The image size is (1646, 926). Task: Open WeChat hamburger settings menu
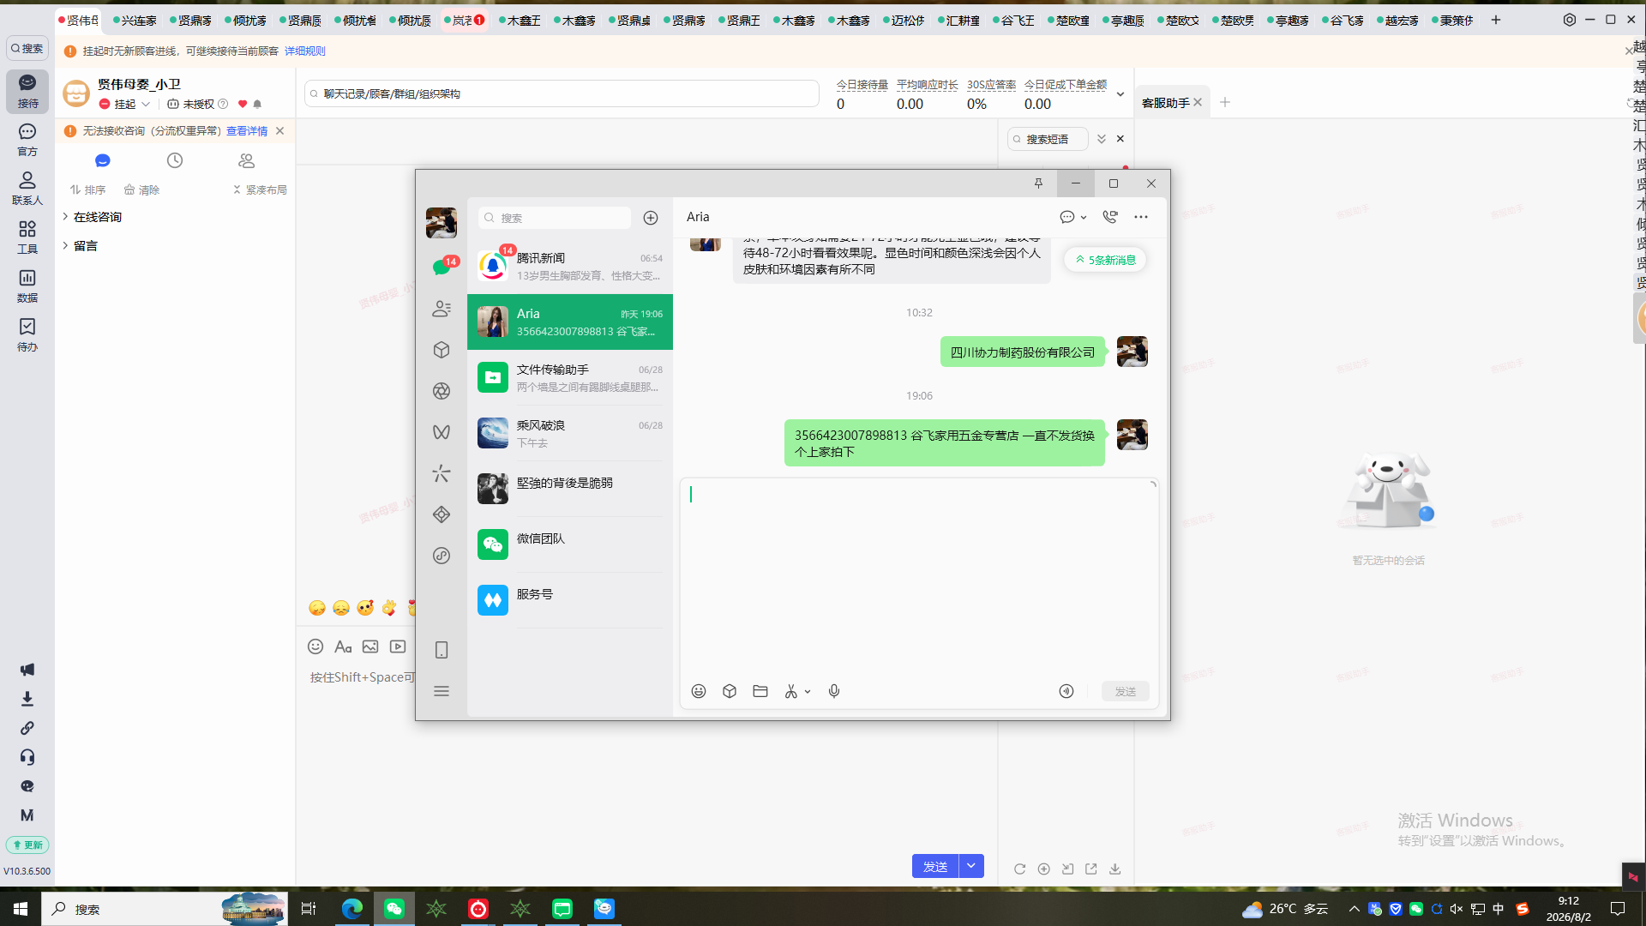(442, 691)
